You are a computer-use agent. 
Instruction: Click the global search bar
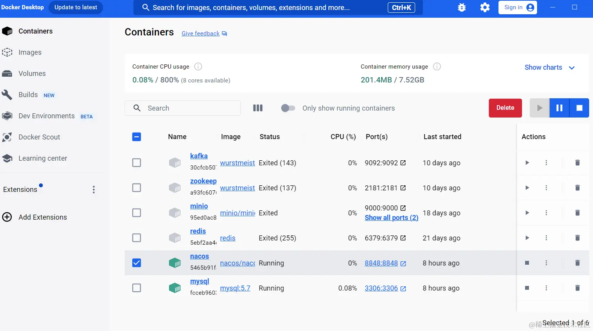coord(278,7)
